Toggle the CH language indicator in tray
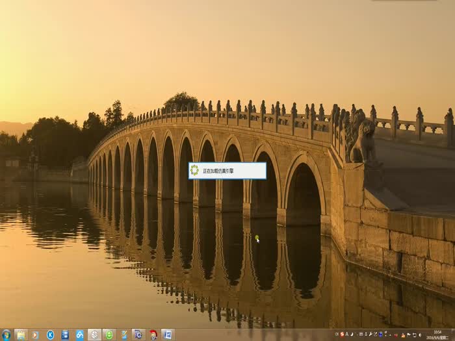Image resolution: width=455 pixels, height=341 pixels. (337, 335)
